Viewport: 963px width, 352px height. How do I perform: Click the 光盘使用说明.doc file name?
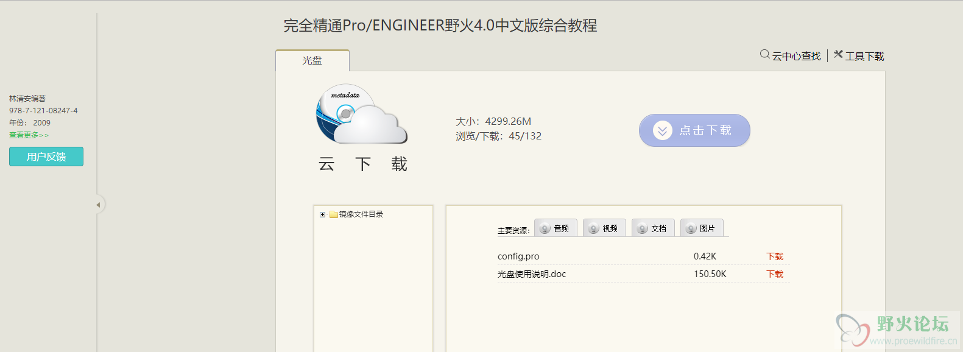(x=532, y=274)
